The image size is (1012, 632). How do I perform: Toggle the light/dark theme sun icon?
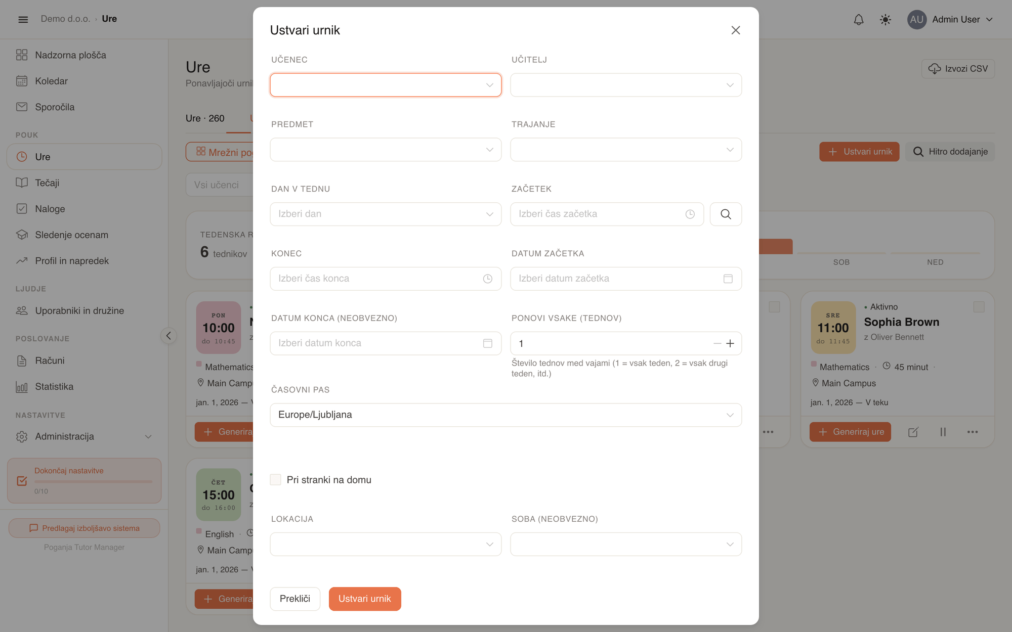click(x=885, y=20)
